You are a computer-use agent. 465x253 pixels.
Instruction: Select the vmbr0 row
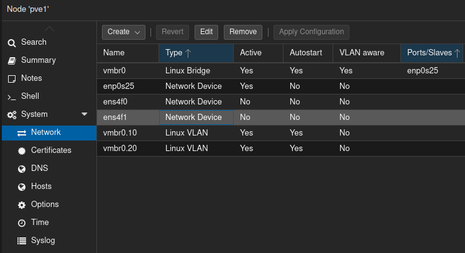(281, 71)
